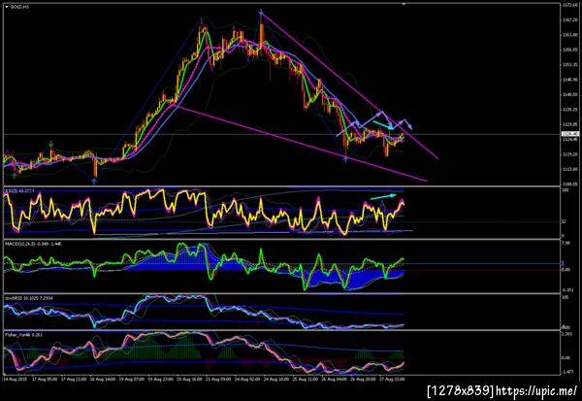Click the 1172.60 price axis label
The height and width of the screenshot is (401, 582).
[569, 5]
